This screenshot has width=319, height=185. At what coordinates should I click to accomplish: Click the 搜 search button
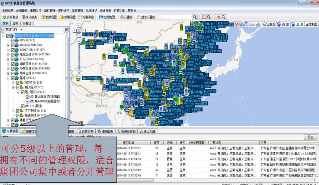point(66,29)
